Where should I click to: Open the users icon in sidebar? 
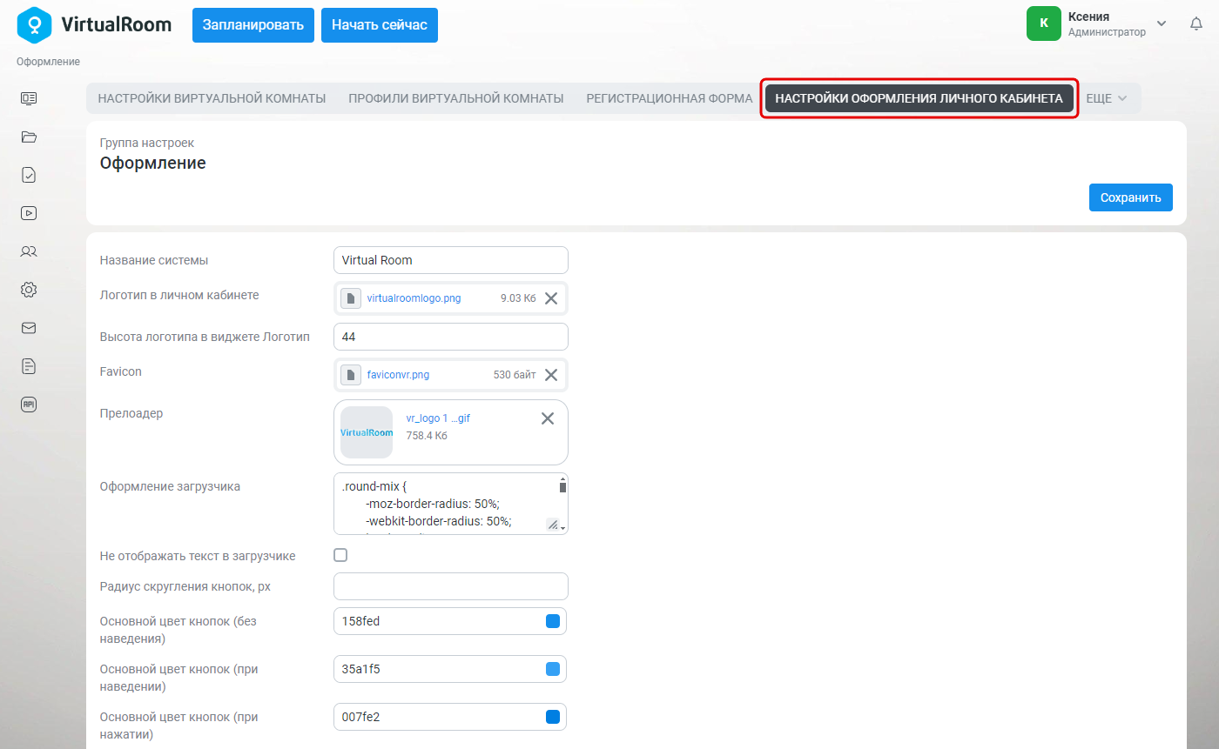coord(29,251)
